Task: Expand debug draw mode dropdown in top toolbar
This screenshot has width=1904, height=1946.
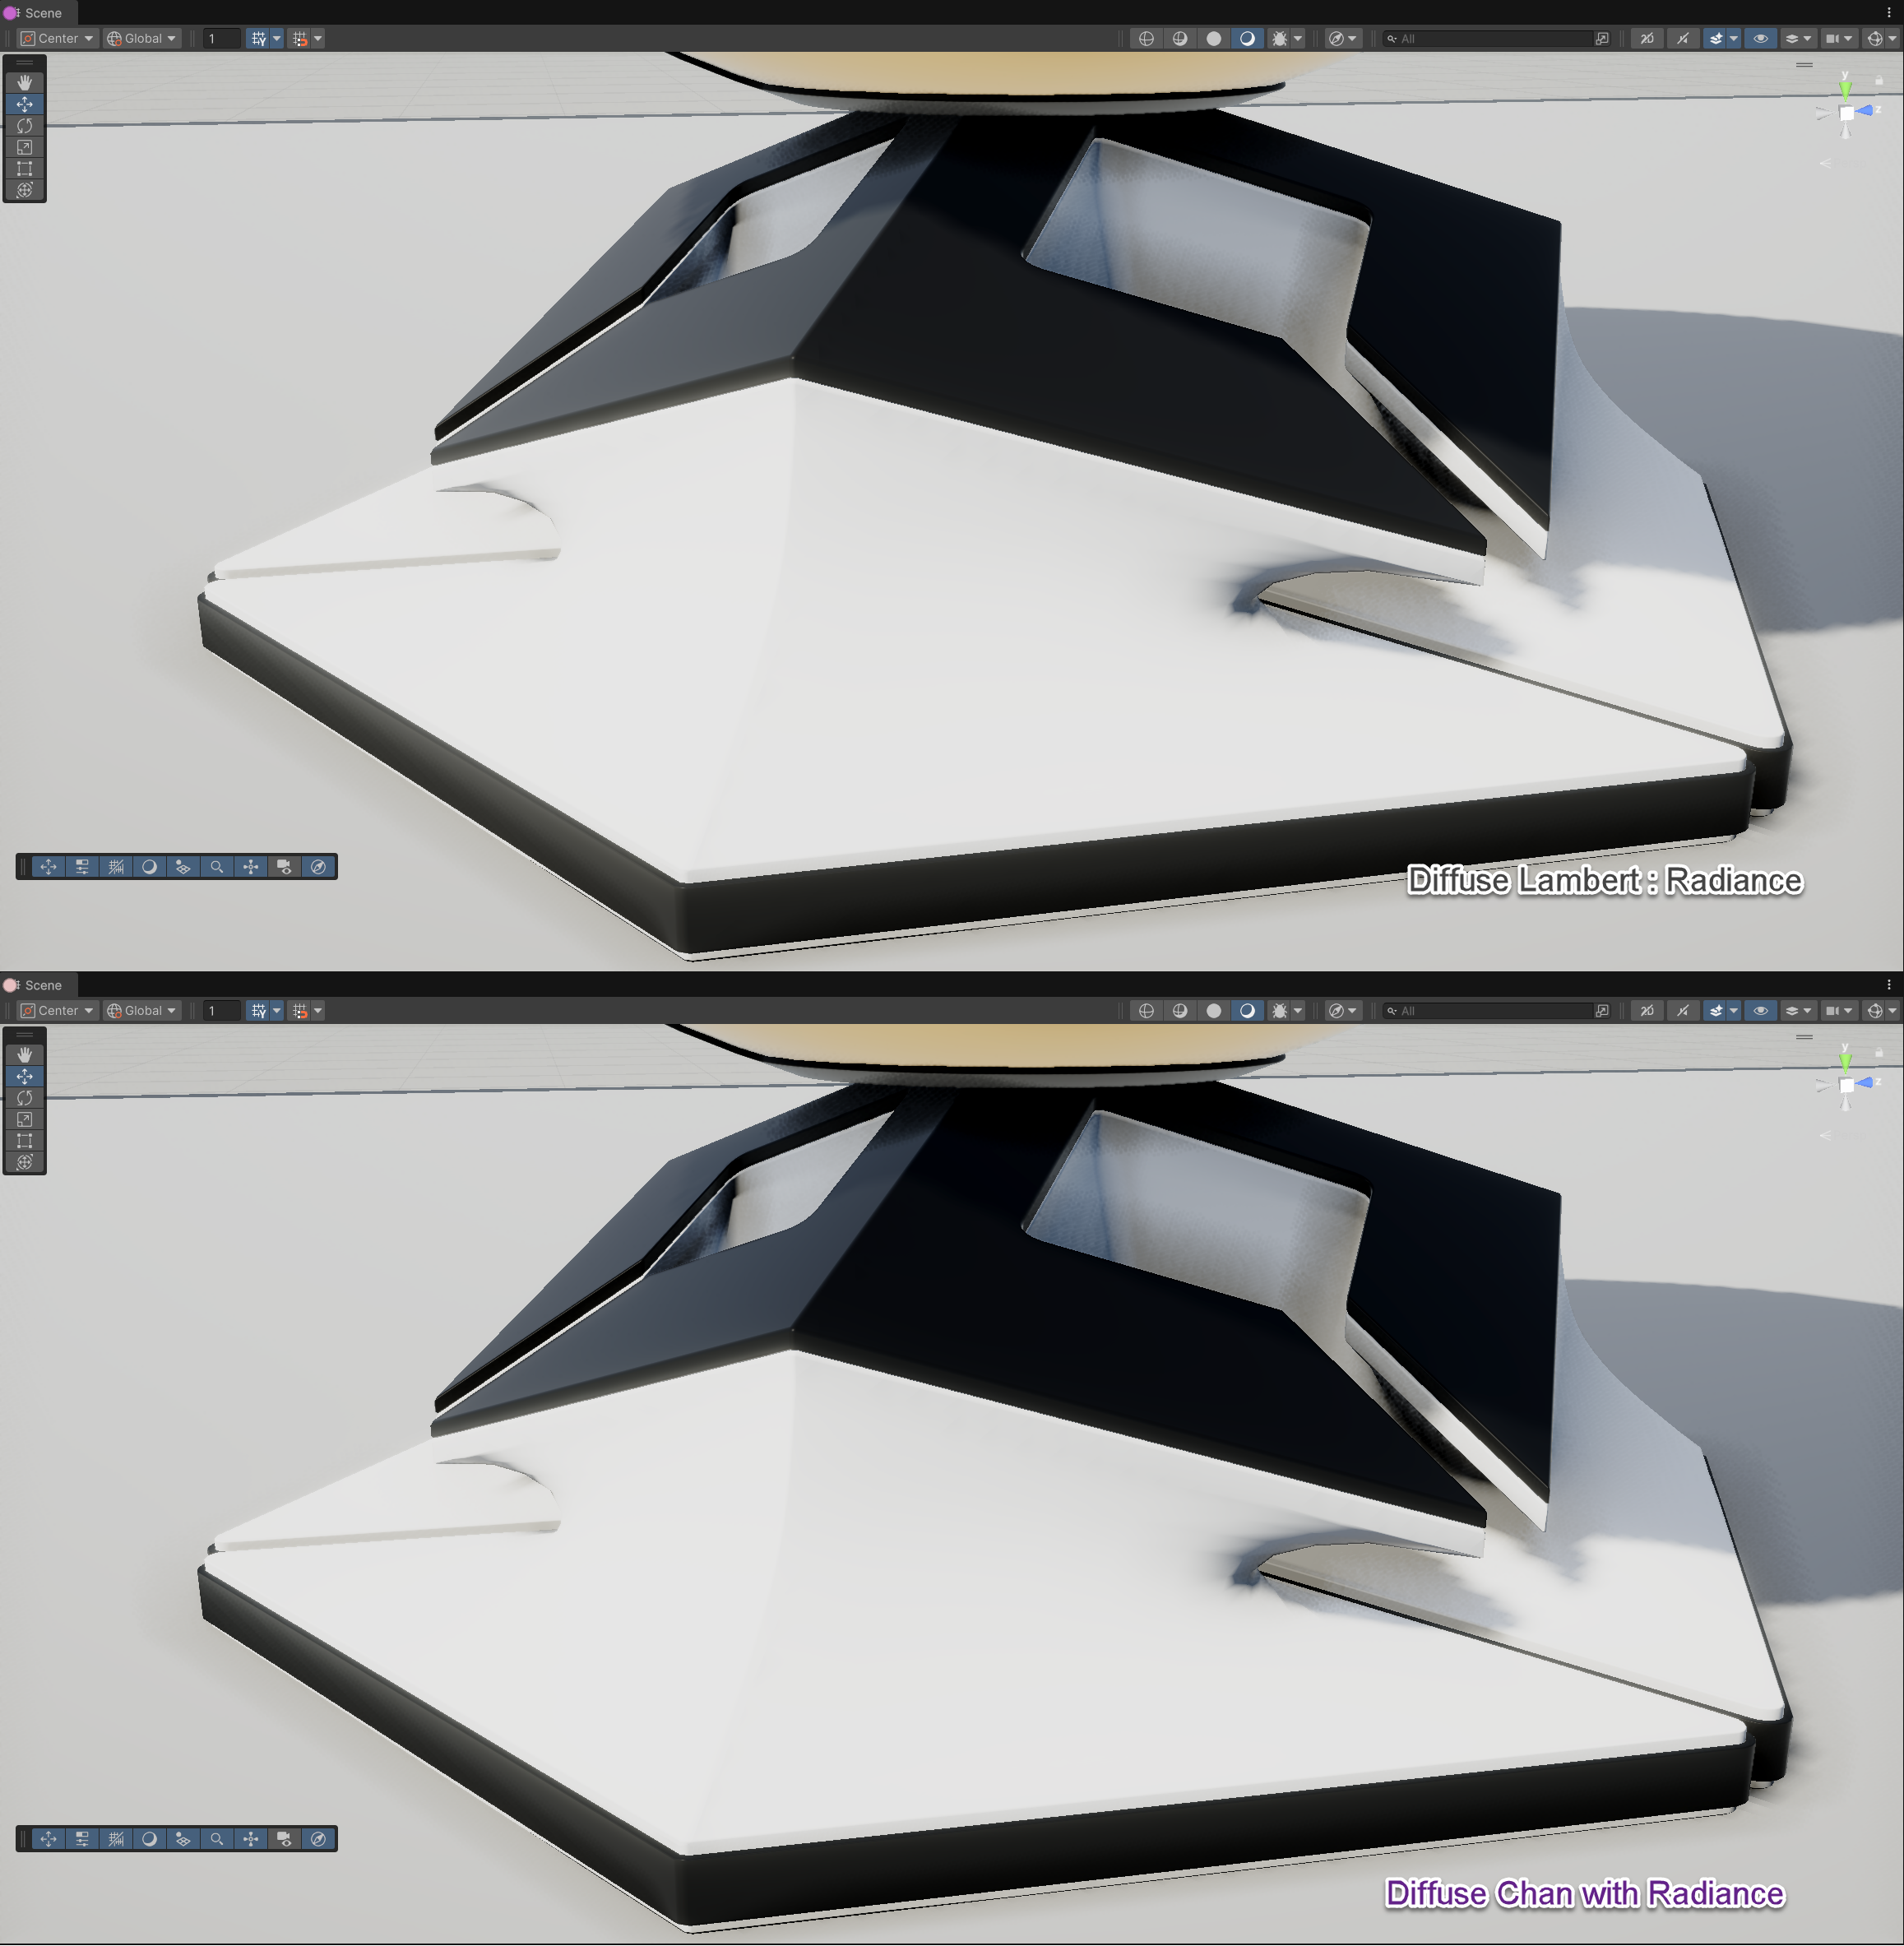Action: click(x=1298, y=39)
